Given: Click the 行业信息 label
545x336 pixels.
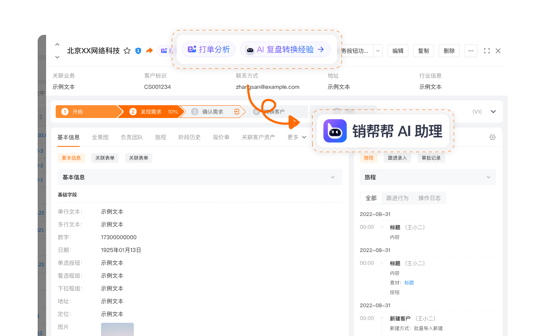Looking at the screenshot, I should 430,76.
